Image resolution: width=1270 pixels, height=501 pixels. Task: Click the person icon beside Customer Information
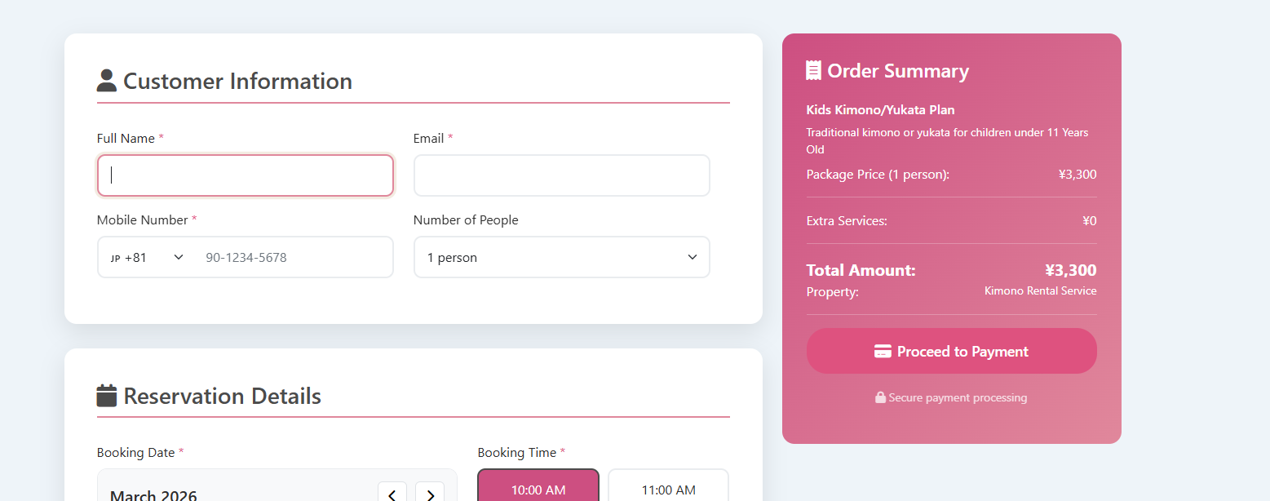(x=106, y=79)
